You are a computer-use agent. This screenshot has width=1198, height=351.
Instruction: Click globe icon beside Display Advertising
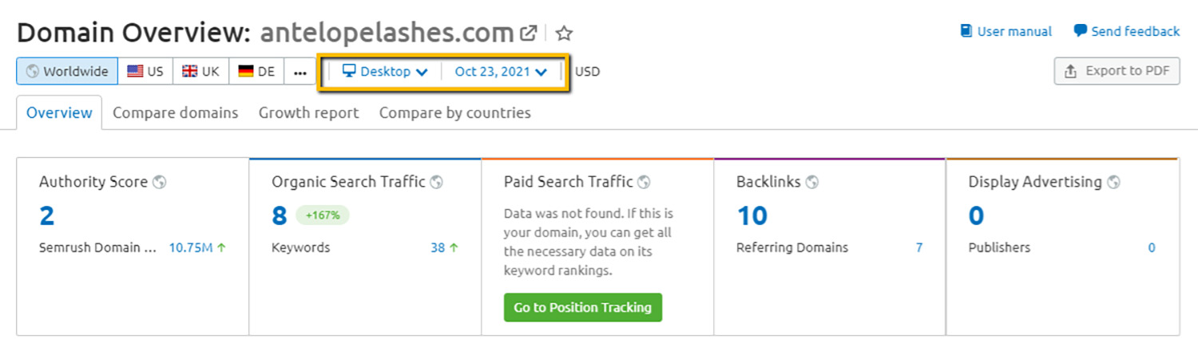pyautogui.click(x=1113, y=182)
